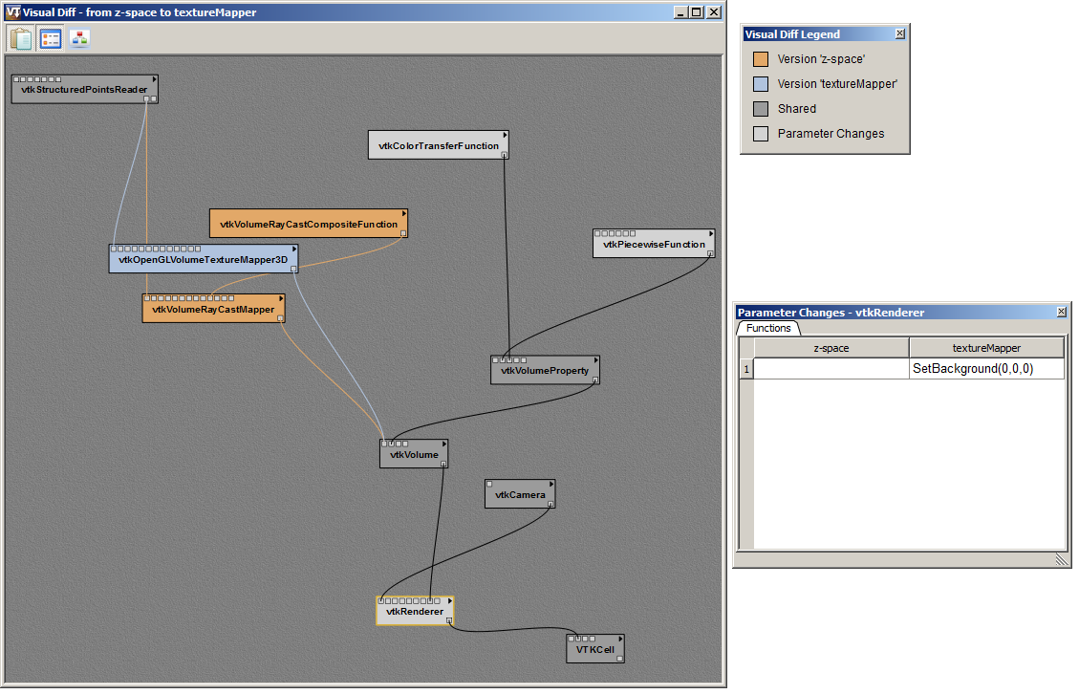Click the blue 'textureMapper' legend swatch
The image size is (1079, 694).
(x=761, y=84)
